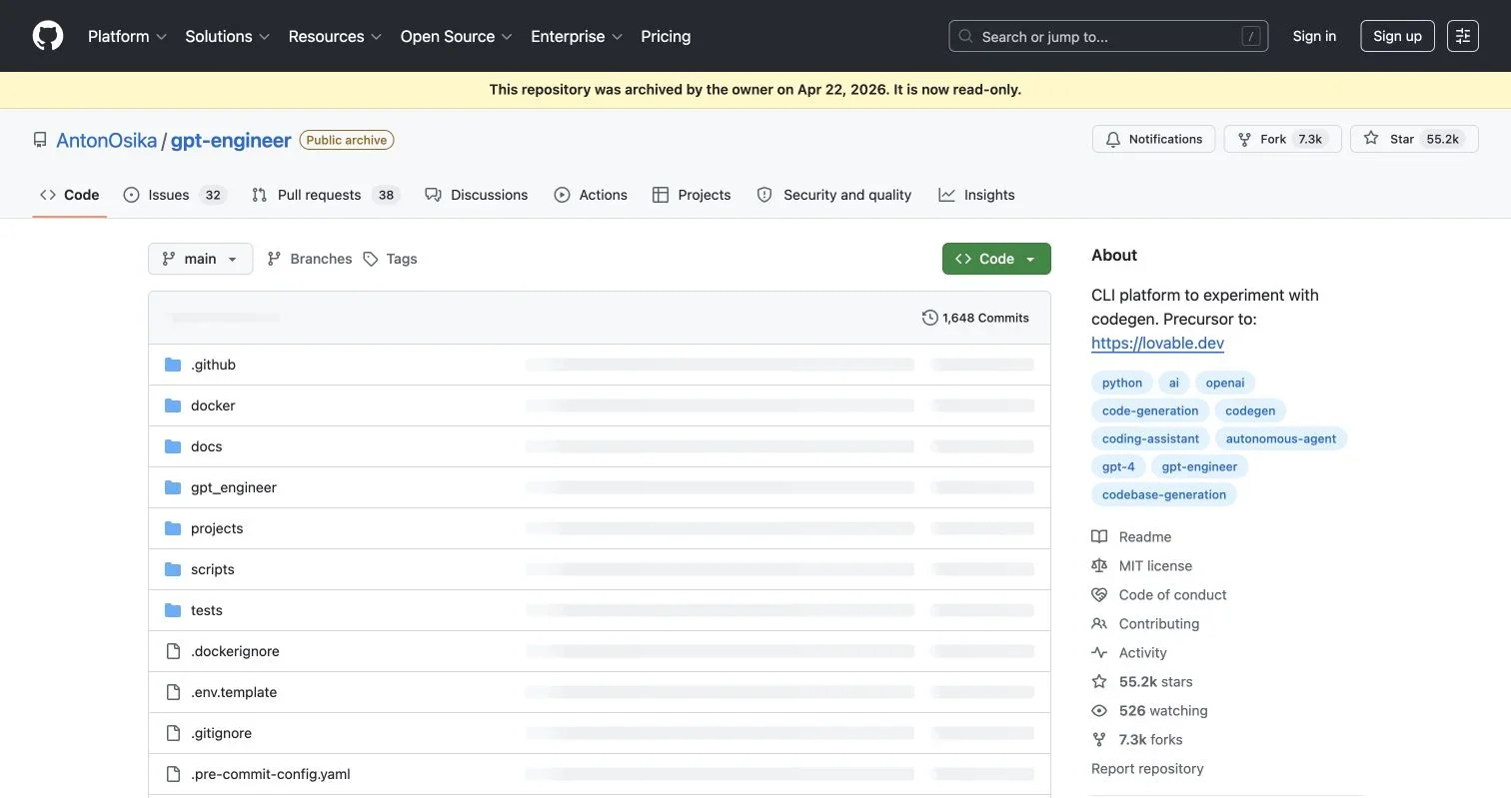Click the docker folder icon
The image size is (1511, 798).
pos(173,405)
